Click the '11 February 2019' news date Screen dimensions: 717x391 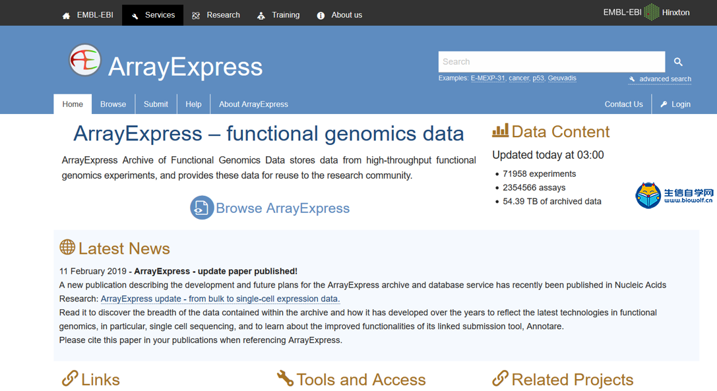[x=93, y=271]
